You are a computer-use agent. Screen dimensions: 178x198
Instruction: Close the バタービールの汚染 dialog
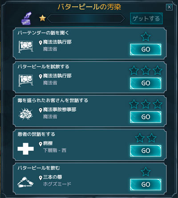pos(169,7)
